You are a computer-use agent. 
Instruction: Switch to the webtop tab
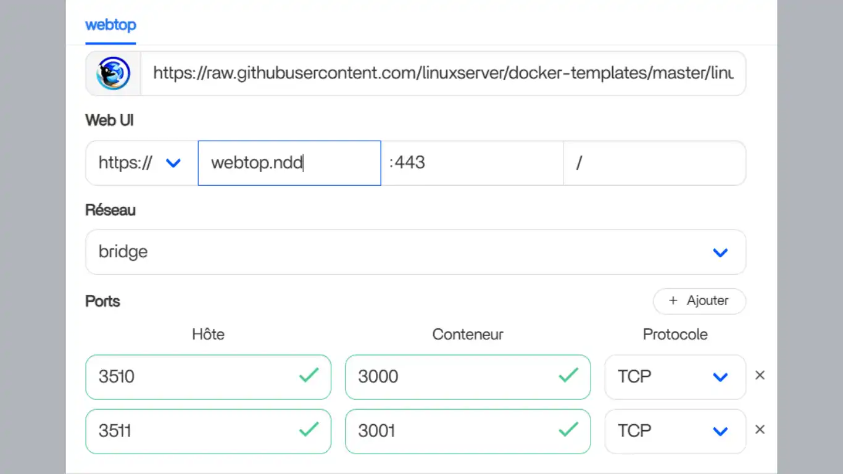110,25
